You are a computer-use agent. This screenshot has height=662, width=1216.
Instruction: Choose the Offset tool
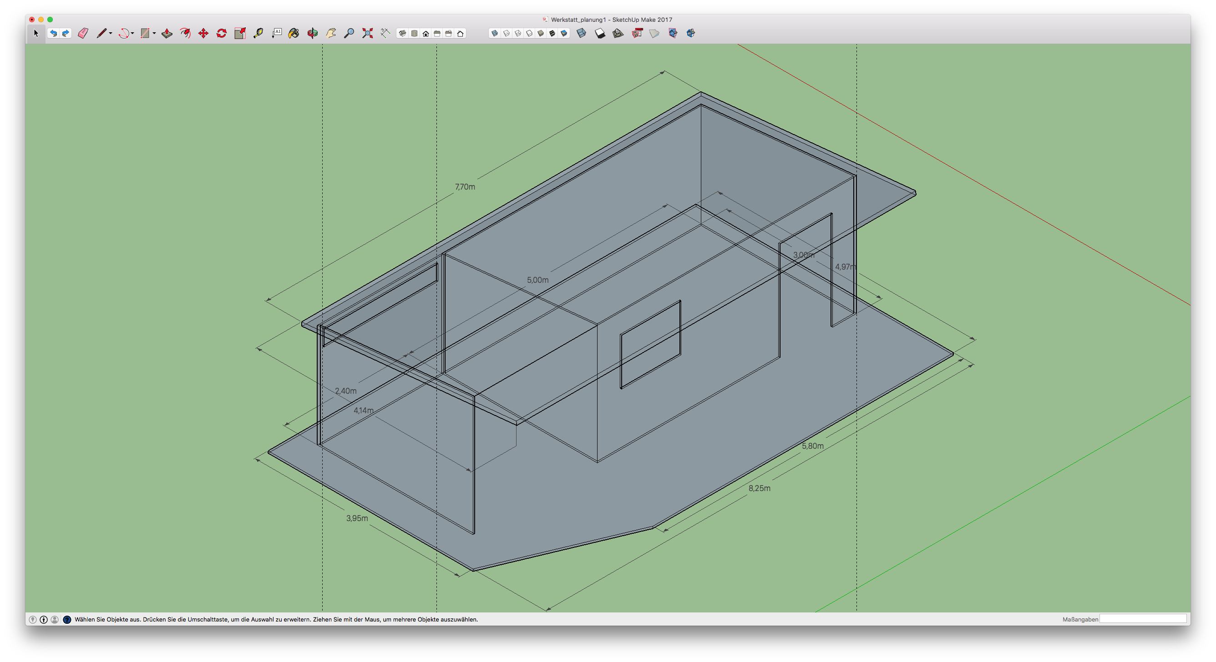(x=185, y=33)
